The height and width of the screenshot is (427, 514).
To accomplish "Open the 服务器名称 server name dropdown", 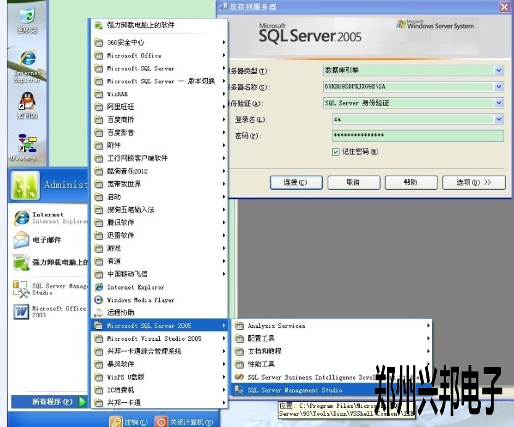I will (499, 87).
